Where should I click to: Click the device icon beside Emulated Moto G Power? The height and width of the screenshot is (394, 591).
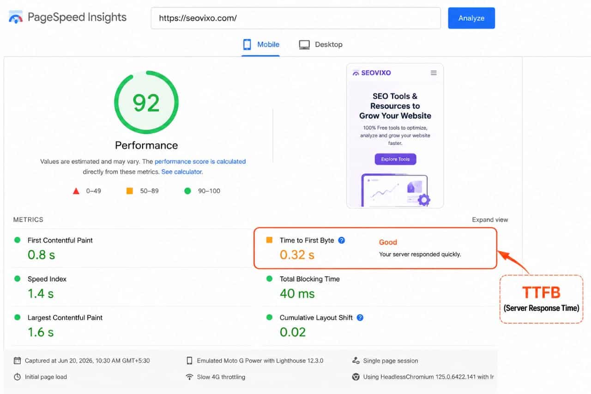tap(189, 361)
